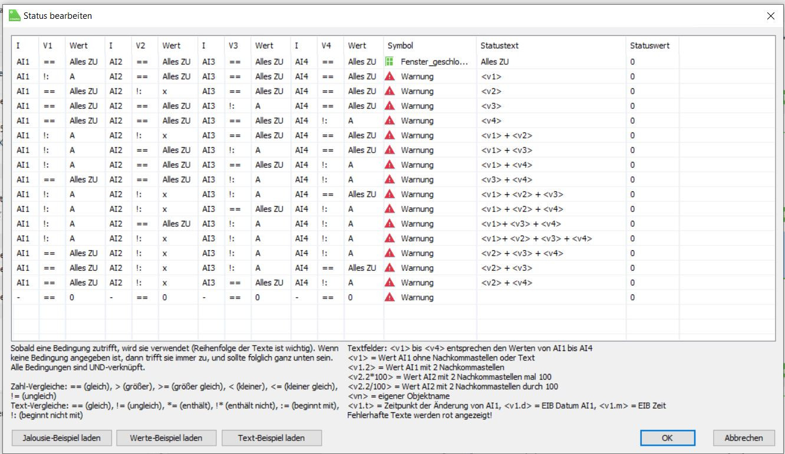Pick the warning symbol for '<v1> + <v2> + <v3>'
This screenshot has width=785, height=454.
390,194
